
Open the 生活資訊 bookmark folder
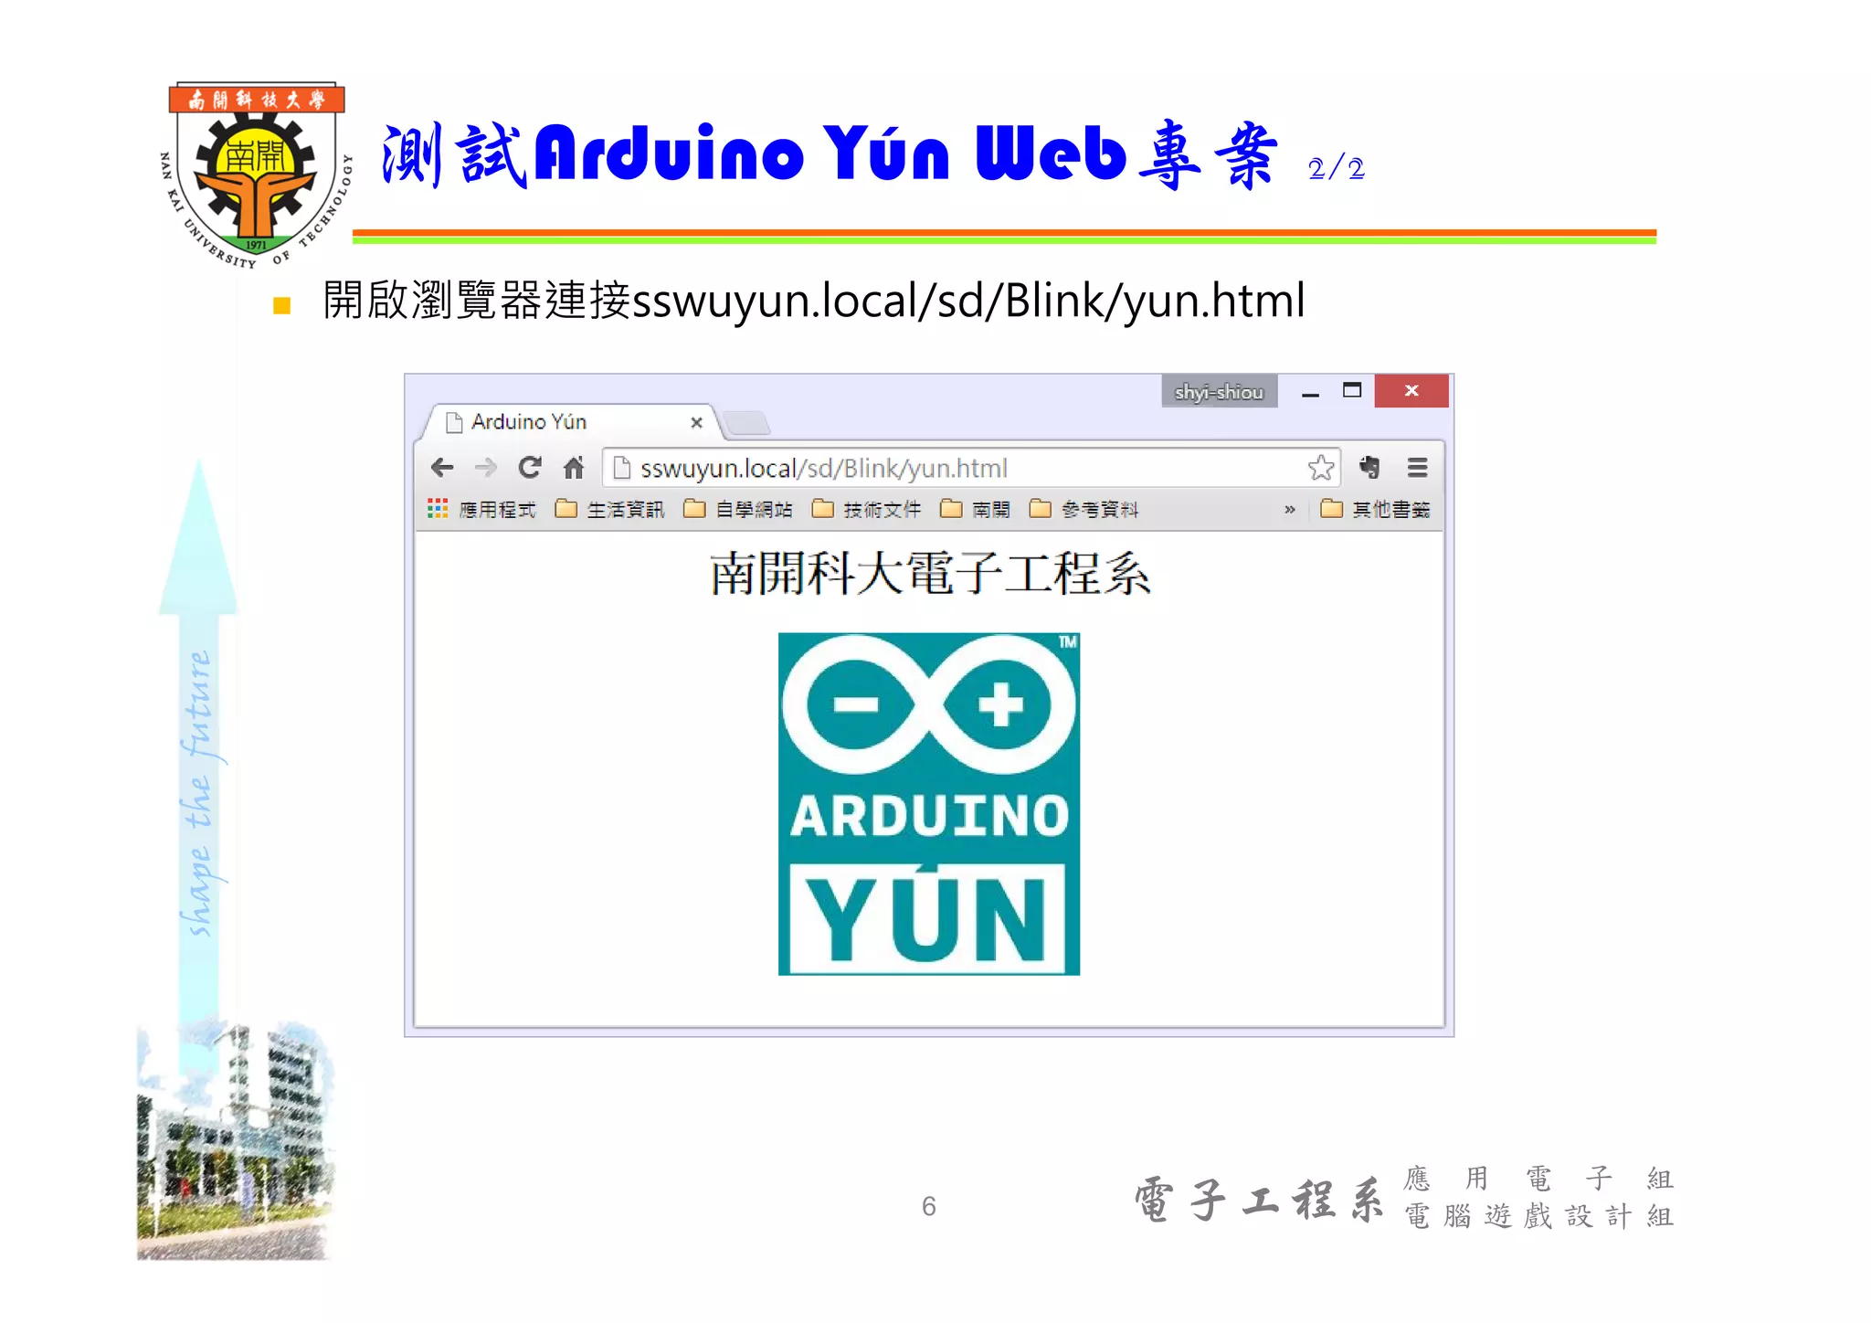click(x=609, y=509)
